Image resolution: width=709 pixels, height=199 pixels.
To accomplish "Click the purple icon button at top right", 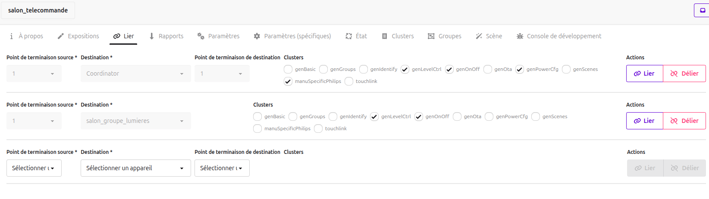I will [702, 10].
